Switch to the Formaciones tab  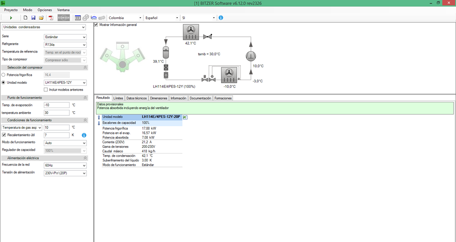pyautogui.click(x=223, y=98)
